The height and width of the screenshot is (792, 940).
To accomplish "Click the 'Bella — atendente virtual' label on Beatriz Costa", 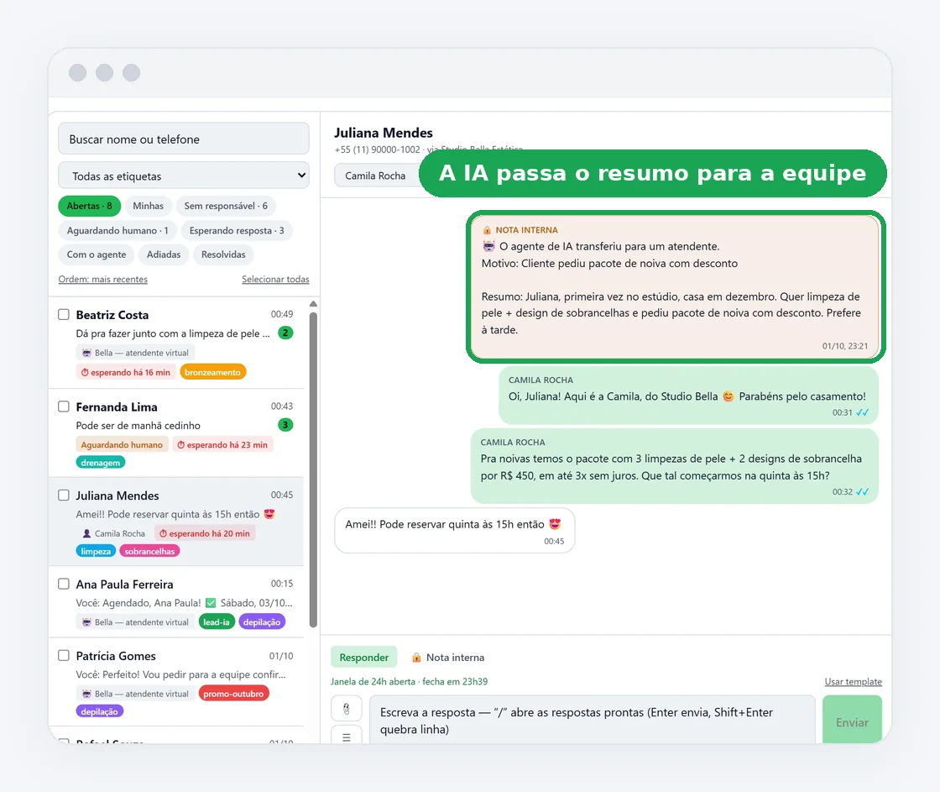I will tap(135, 353).
